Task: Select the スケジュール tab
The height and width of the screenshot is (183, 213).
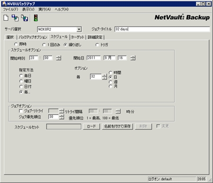Action: pyautogui.click(x=59, y=37)
